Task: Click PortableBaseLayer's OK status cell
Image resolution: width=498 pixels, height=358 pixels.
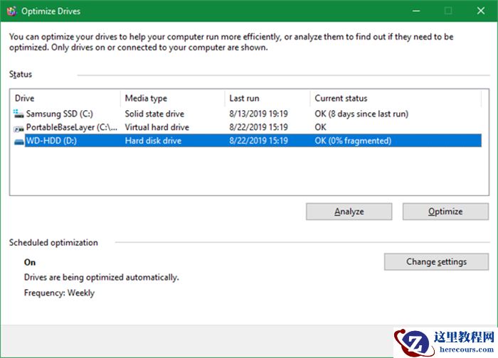Action: (x=320, y=127)
